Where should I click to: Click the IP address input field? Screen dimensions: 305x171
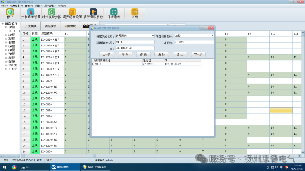pyautogui.click(x=134, y=48)
